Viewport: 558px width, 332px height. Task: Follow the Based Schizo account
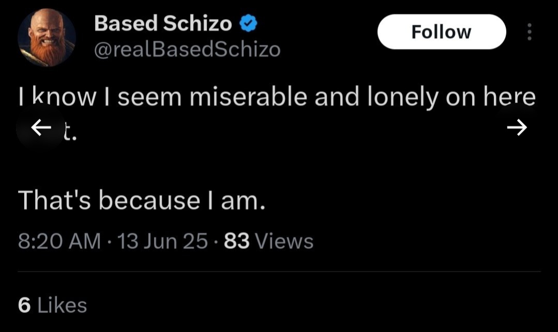coord(441,32)
